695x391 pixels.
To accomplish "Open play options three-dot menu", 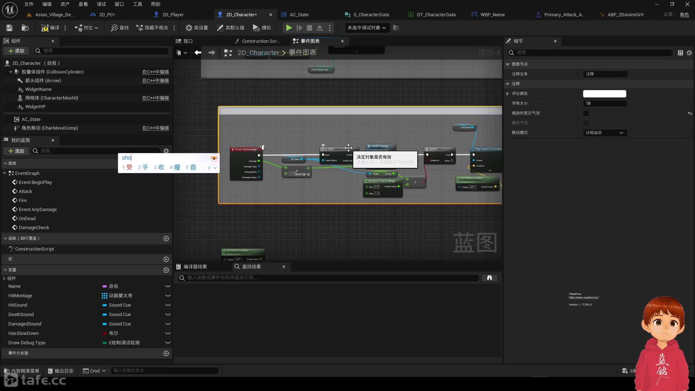I will pyautogui.click(x=329, y=28).
